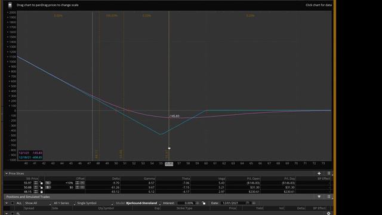The width and height of the screenshot is (382, 215).
Task: Click the -145.83 P/L value label on chart
Action: pyautogui.click(x=174, y=116)
